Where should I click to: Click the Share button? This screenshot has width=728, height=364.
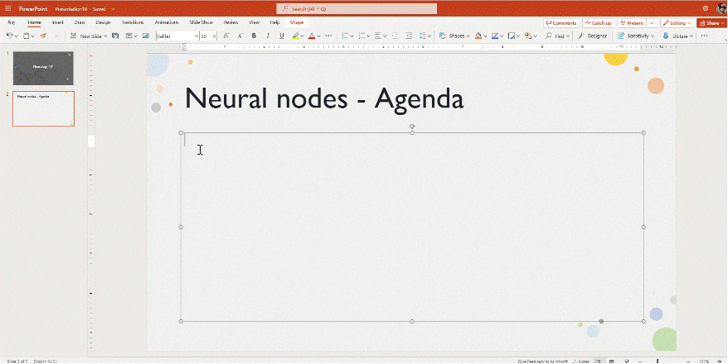(x=711, y=22)
